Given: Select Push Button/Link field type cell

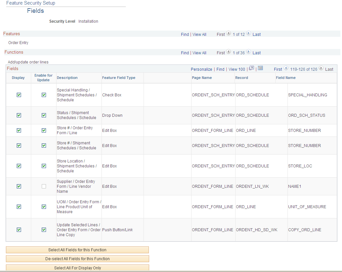Looking at the screenshot, I should (117, 230).
